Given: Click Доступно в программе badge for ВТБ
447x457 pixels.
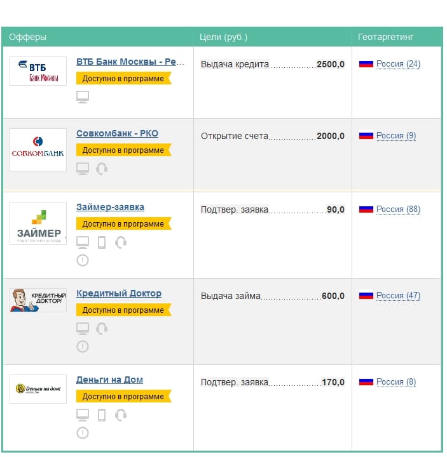Looking at the screenshot, I should [124, 79].
